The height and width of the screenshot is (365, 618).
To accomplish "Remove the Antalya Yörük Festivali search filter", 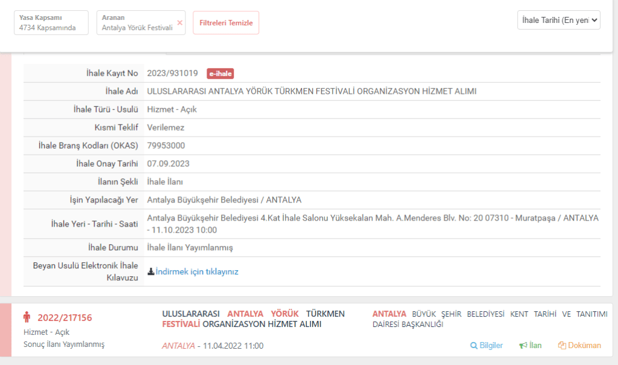I will (x=179, y=22).
